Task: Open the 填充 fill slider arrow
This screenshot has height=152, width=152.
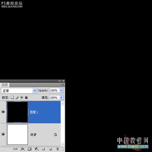Action: (x=62, y=97)
